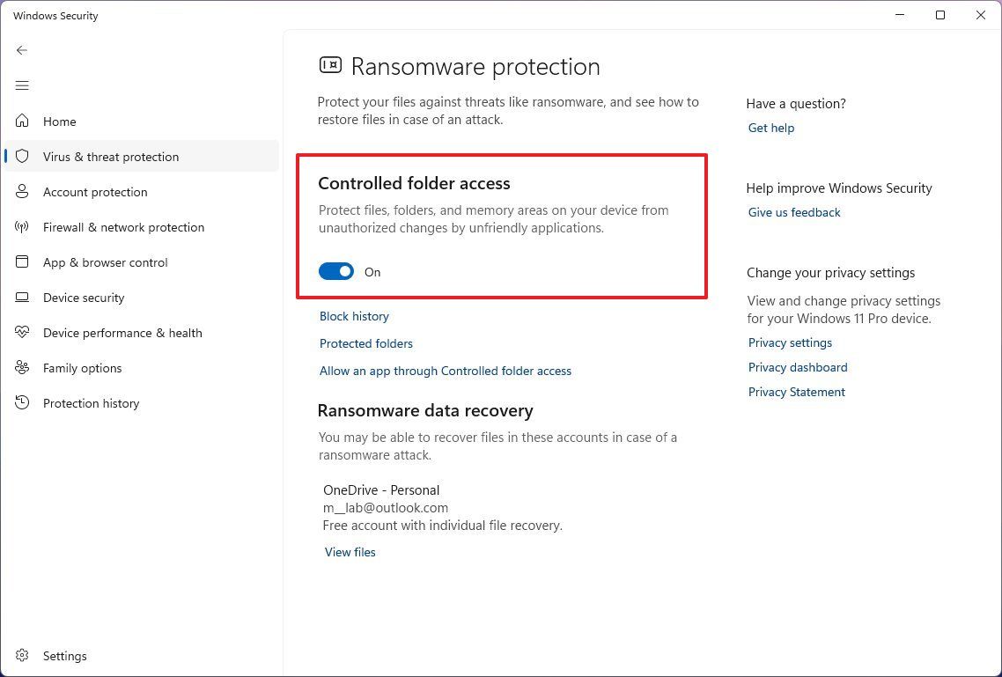Open App & browser control via its icon
This screenshot has width=1002, height=677.
coord(22,262)
